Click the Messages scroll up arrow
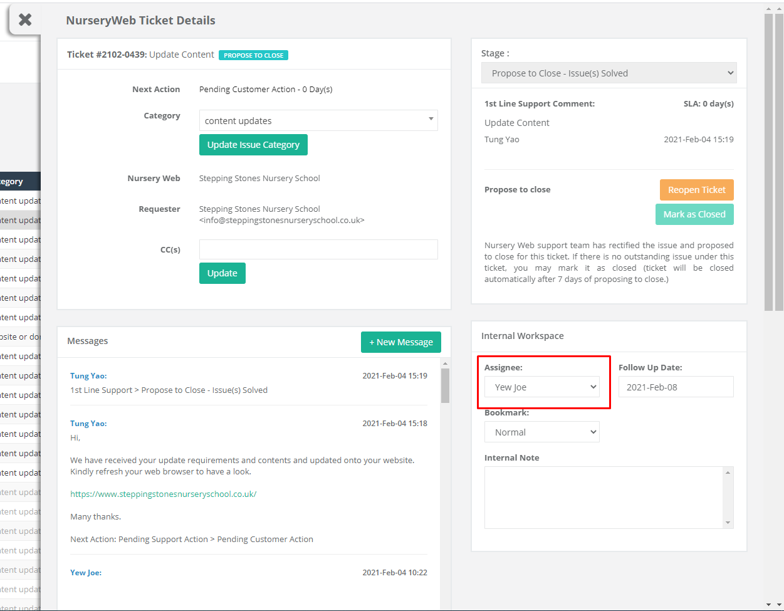Screen dimensions: 784x611 pos(446,363)
